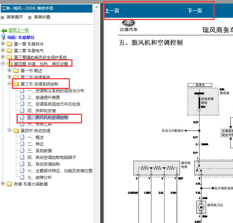Go to next page with 下一页
Image resolution: width=233 pixels, height=223 pixels.
pyautogui.click(x=195, y=11)
